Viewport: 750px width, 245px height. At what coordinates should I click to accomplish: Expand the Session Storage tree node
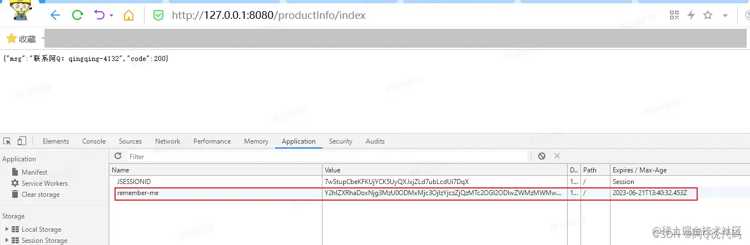click(x=7, y=241)
